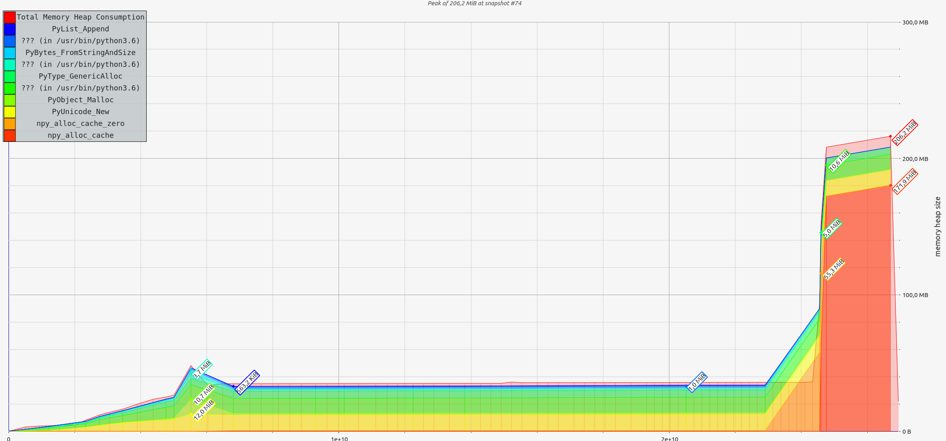Click the green PyType_GenericAlloc legend swatch

pos(10,76)
